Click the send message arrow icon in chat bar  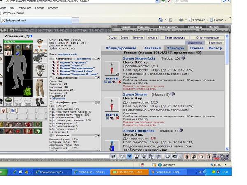(x=113, y=156)
